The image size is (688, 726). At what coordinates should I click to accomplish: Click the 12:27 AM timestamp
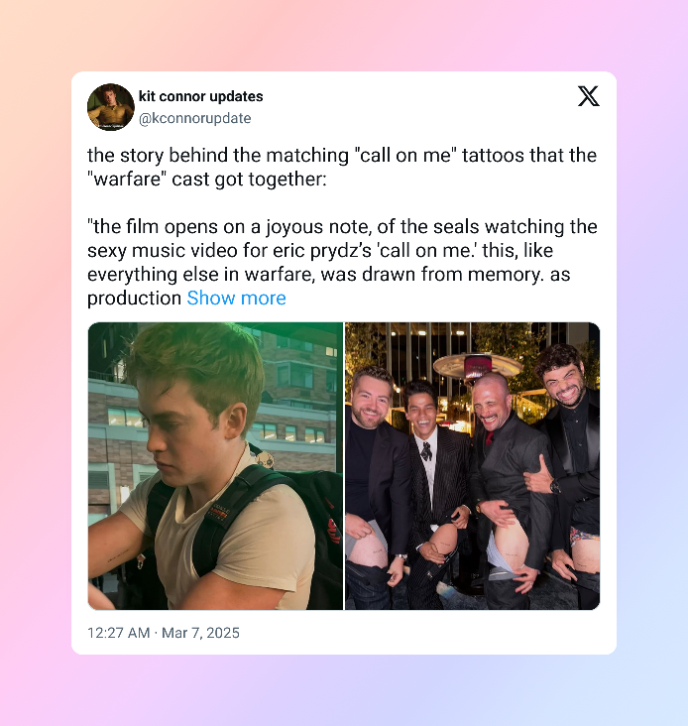pos(118,633)
